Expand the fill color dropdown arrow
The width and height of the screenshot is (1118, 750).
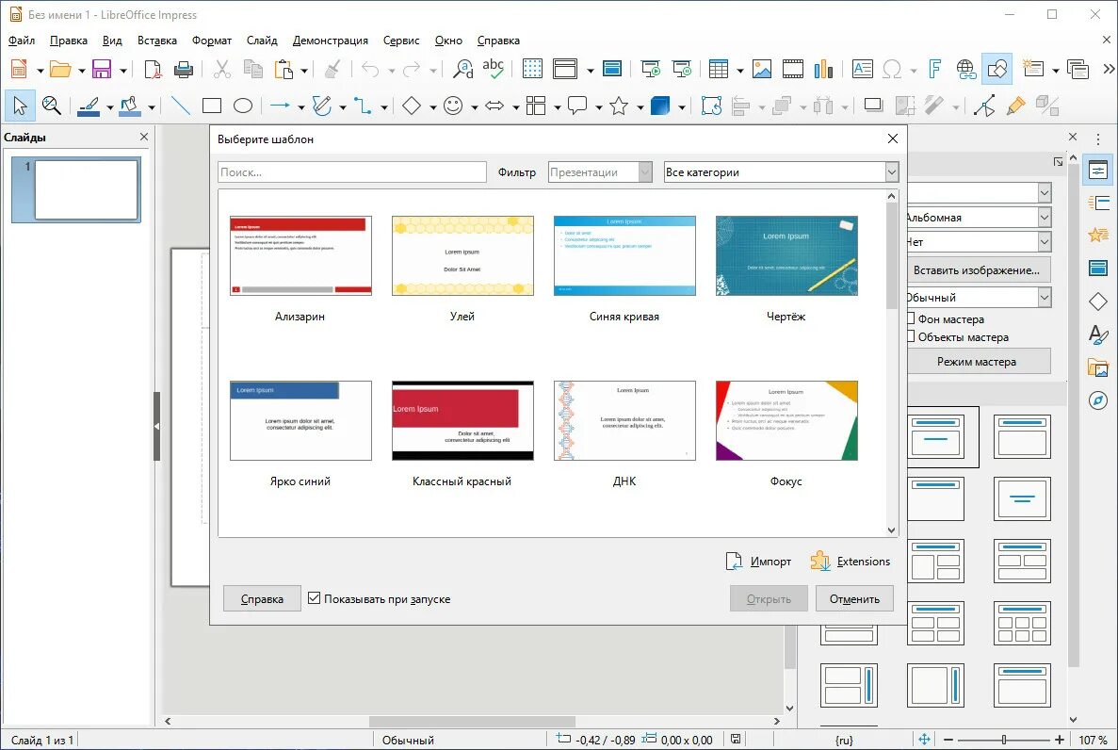(151, 107)
